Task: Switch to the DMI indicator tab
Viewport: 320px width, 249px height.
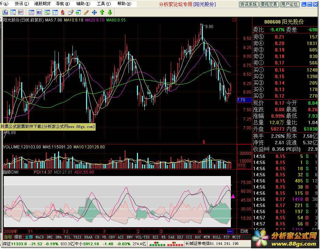Action: [x=50, y=237]
